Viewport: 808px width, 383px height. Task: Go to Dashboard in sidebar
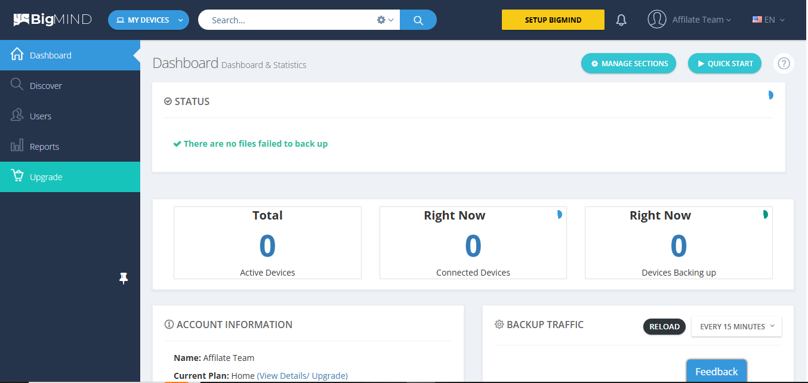point(70,55)
